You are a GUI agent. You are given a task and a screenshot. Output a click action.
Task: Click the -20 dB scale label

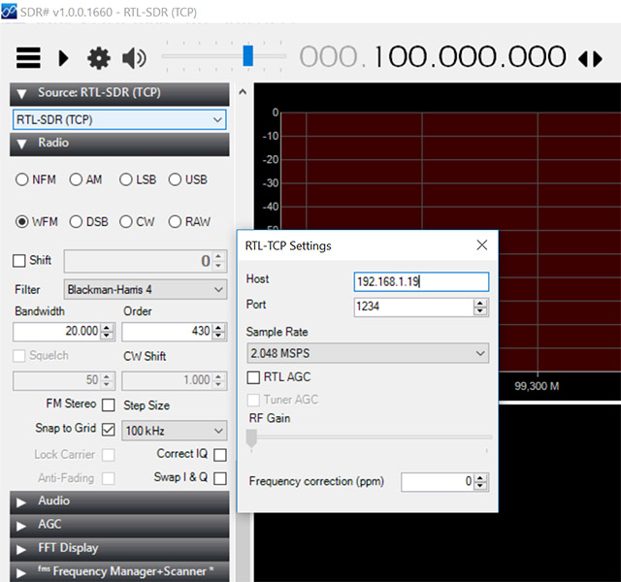point(271,159)
